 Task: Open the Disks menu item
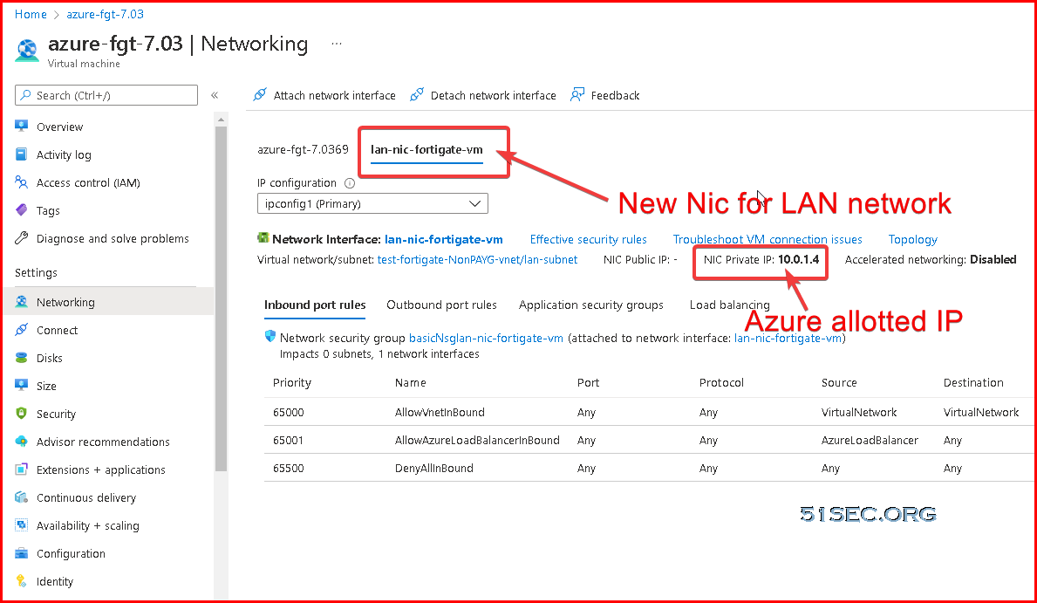pyautogui.click(x=50, y=358)
